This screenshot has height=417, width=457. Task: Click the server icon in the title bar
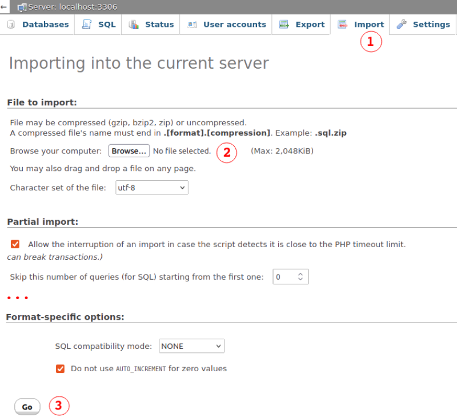point(23,7)
